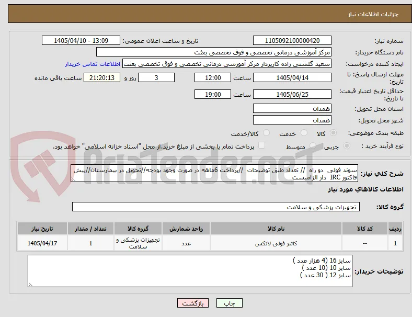Screen dimensions: 412x317
Task: Click the چاپ (print) button
Action: [x=229, y=303]
